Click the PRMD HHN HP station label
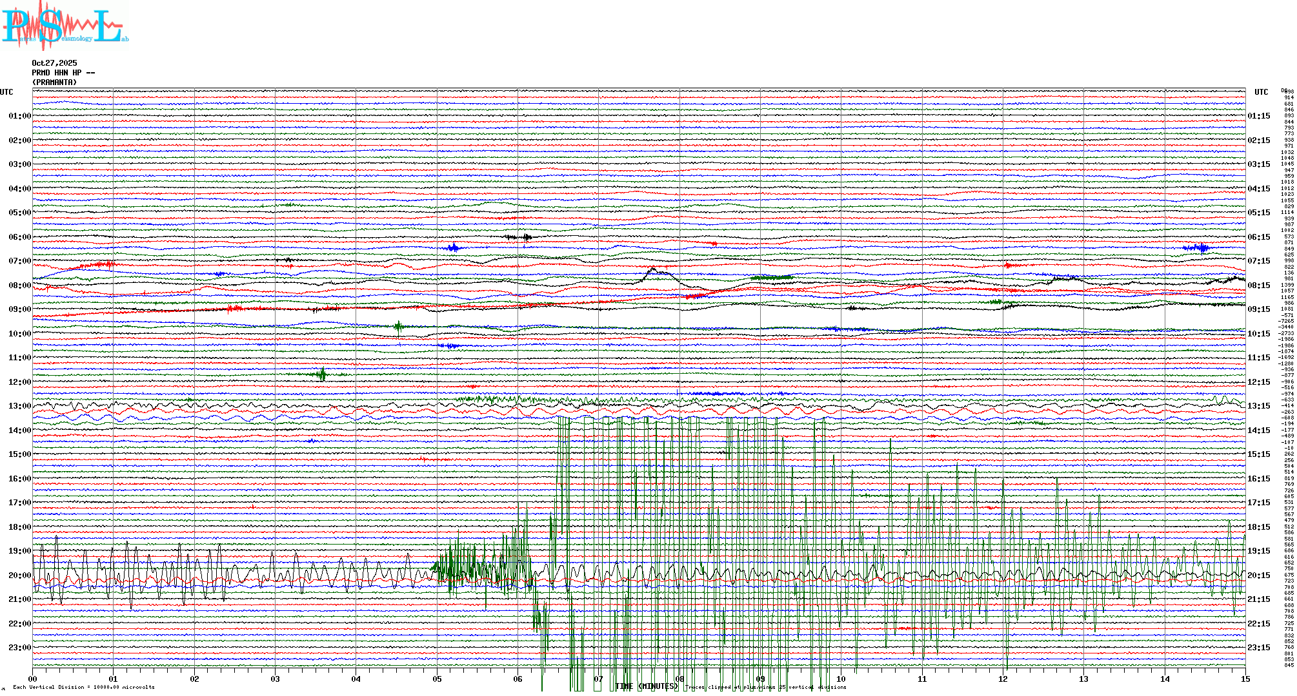 pyautogui.click(x=63, y=73)
